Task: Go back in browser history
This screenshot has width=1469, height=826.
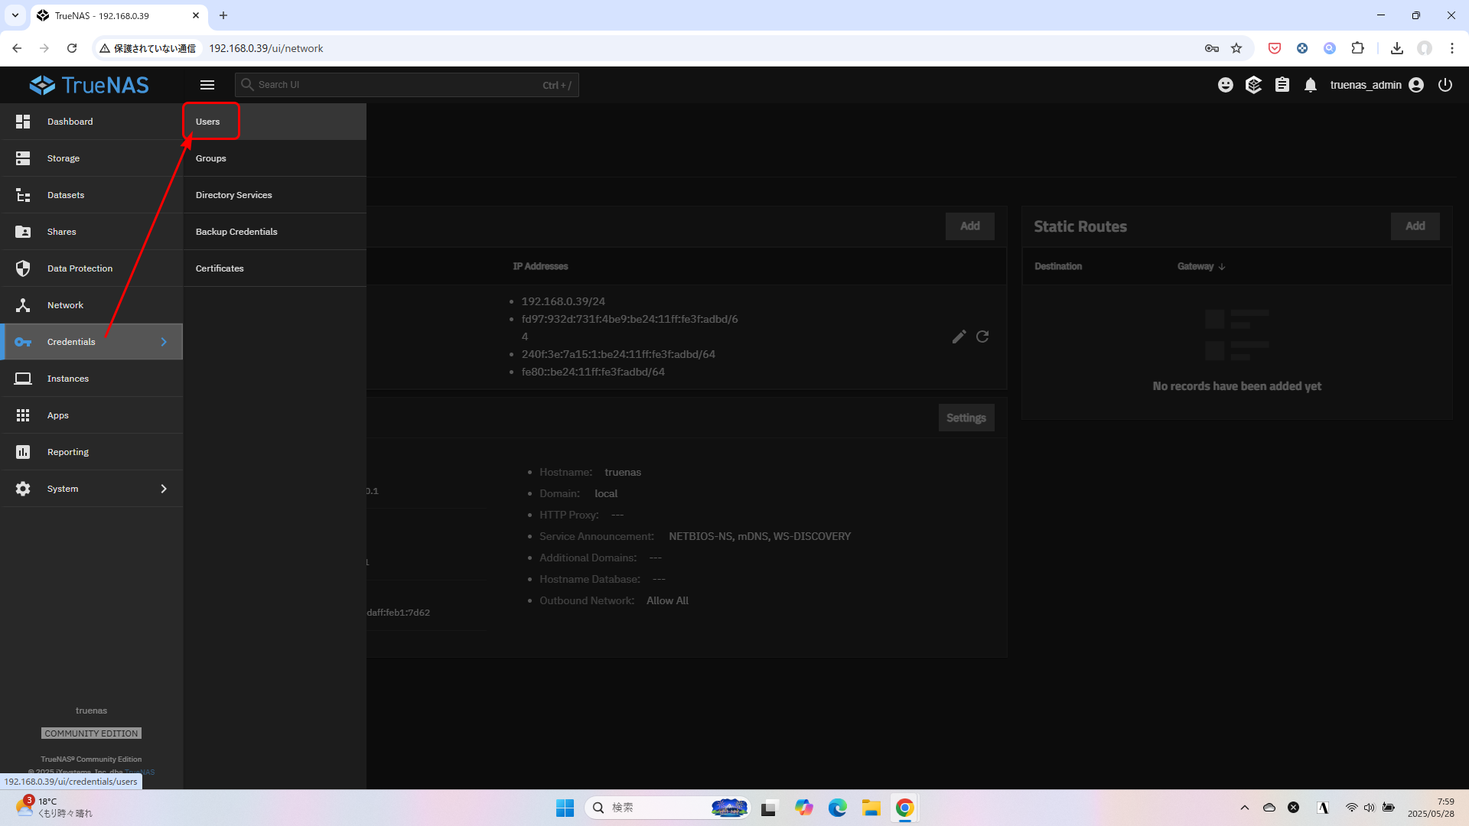Action: [x=17, y=48]
